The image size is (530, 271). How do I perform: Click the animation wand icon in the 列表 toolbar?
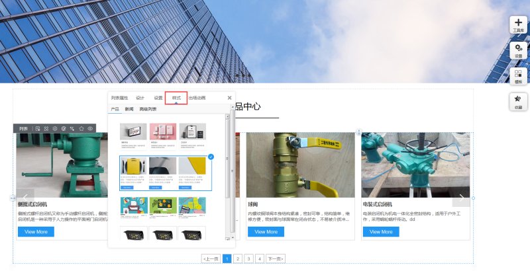(x=72, y=128)
